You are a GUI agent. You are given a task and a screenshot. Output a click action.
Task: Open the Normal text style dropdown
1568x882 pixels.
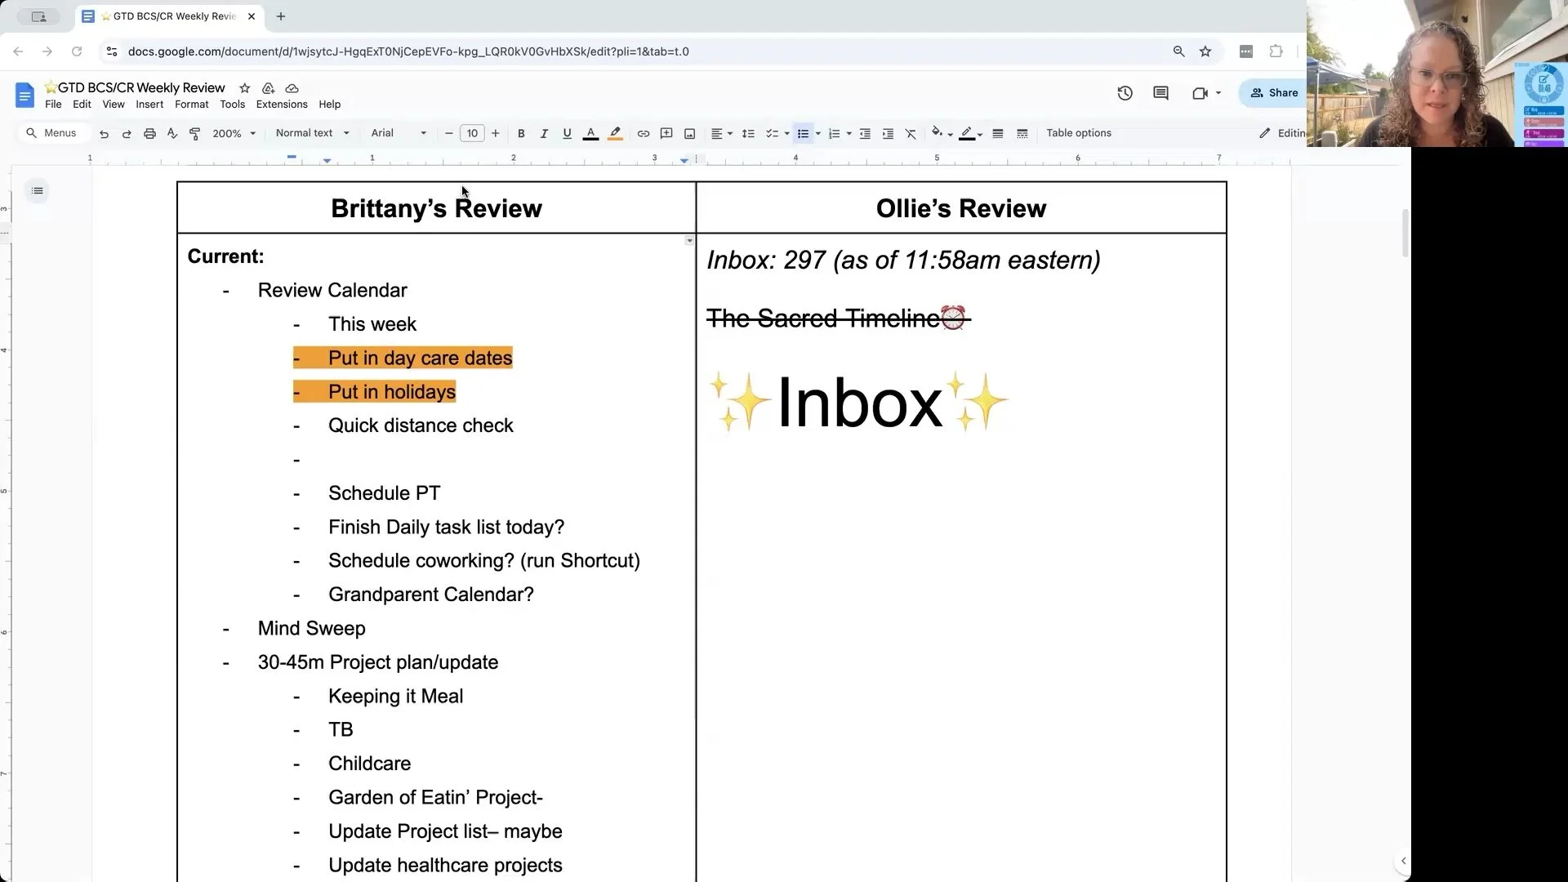click(312, 133)
